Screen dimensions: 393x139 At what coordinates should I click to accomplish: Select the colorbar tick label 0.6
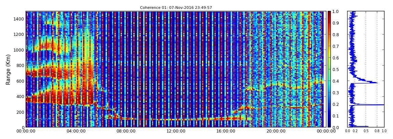[x=335, y=58]
